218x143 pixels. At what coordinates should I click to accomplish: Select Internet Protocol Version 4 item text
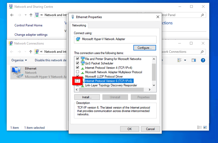tap(108, 68)
